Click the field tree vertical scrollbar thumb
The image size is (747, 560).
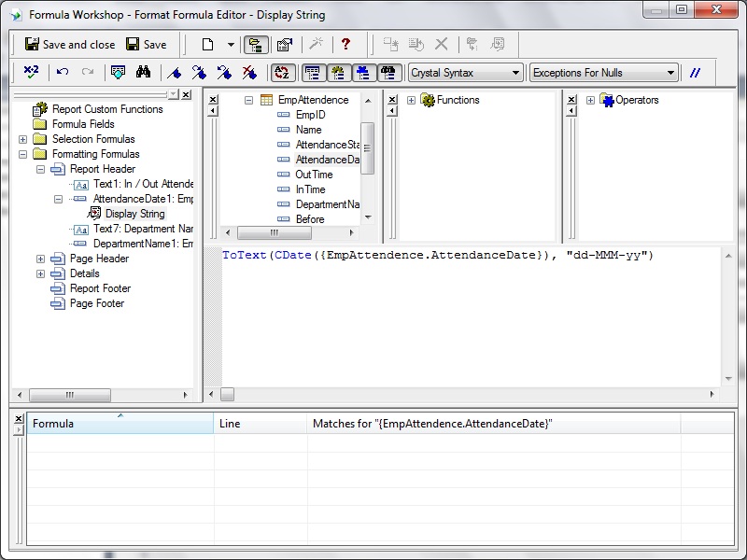(x=367, y=148)
